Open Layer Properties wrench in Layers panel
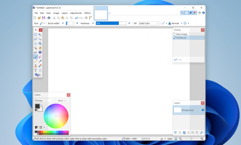The height and width of the screenshot is (145, 241). [x=201, y=132]
